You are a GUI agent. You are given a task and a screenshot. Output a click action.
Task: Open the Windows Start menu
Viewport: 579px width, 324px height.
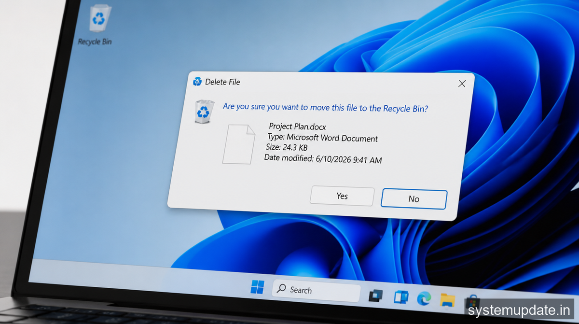tap(257, 288)
